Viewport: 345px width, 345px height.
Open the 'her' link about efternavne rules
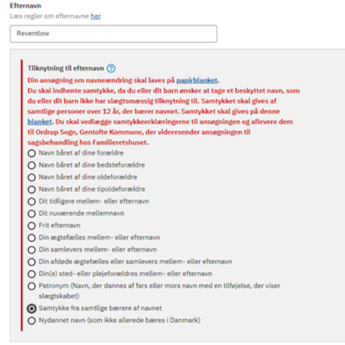[96, 16]
